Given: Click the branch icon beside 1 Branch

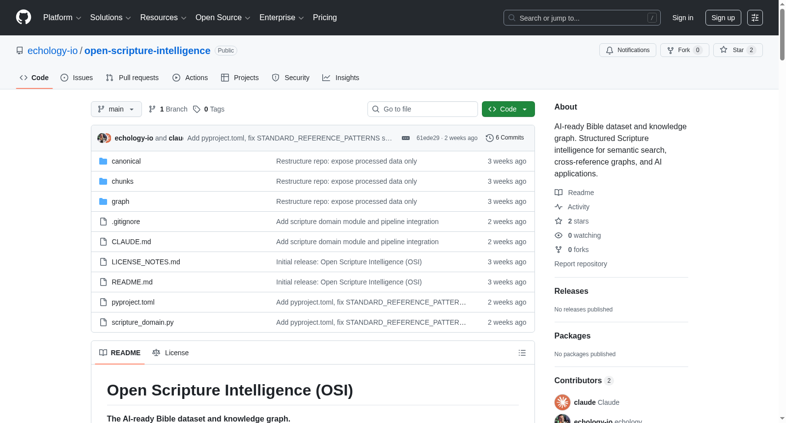Looking at the screenshot, I should (152, 109).
